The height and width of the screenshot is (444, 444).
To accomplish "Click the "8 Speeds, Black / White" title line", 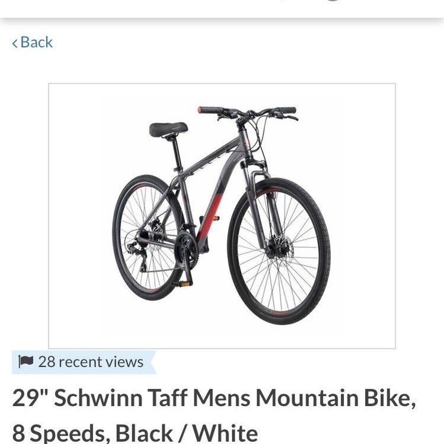I will (135, 432).
